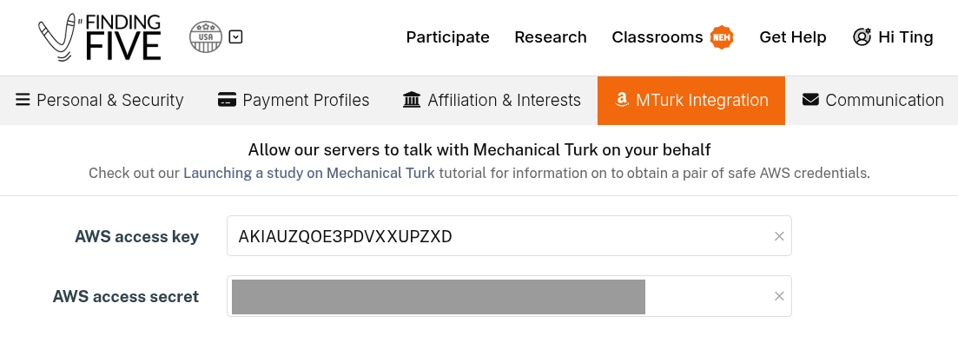Click the credit card icon
The image size is (958, 356).
tap(228, 101)
